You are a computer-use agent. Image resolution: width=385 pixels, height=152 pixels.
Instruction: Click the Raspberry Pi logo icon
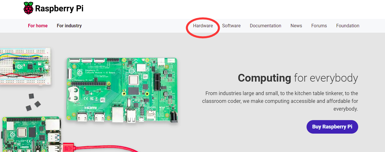pos(28,8)
